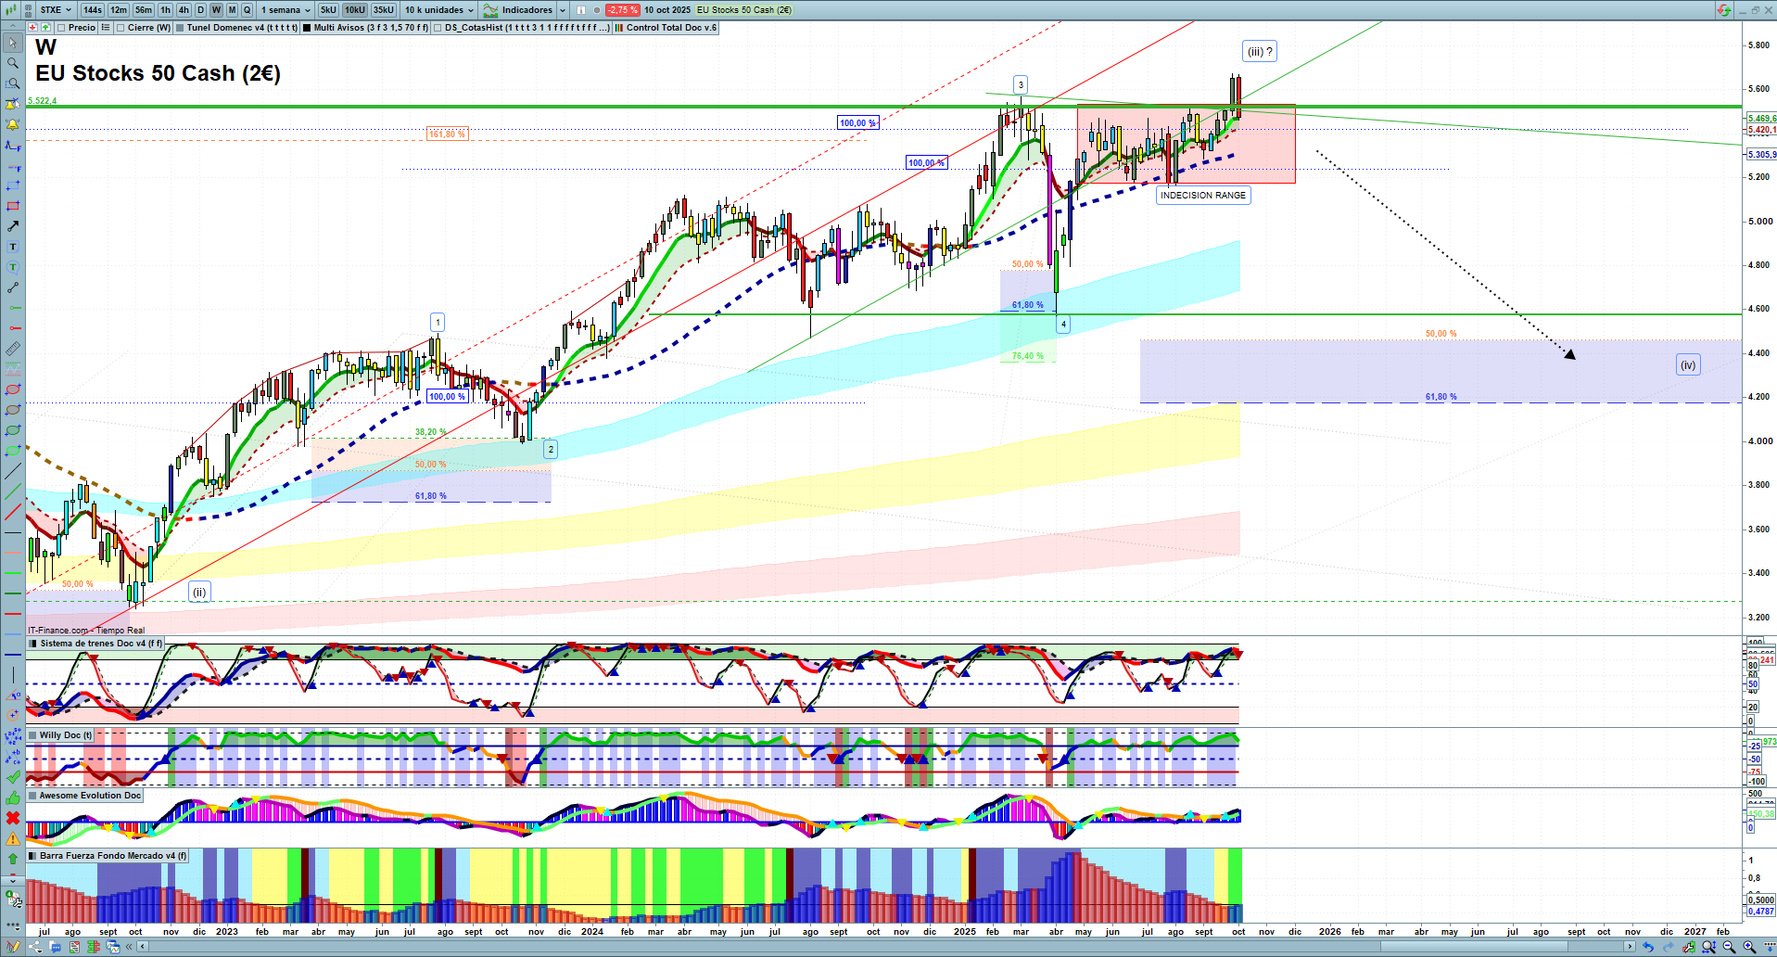Choose the black arrow drawing tool
Viewport: 1777px width, 957px height.
pyautogui.click(x=13, y=226)
